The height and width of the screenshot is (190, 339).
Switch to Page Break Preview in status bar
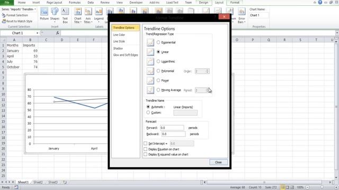(292, 187)
